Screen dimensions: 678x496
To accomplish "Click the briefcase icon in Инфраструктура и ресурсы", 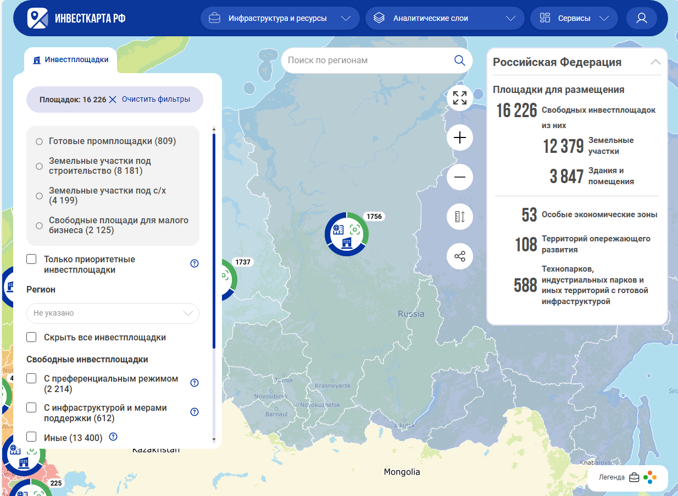I will (214, 18).
